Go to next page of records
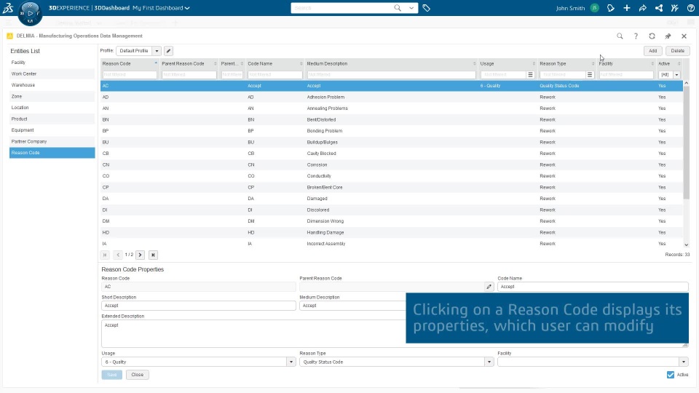Image resolution: width=699 pixels, height=393 pixels. click(140, 255)
